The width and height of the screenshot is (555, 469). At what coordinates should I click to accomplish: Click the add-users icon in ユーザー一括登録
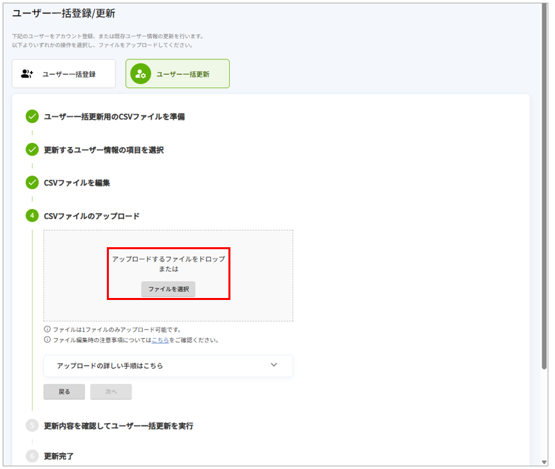(27, 74)
